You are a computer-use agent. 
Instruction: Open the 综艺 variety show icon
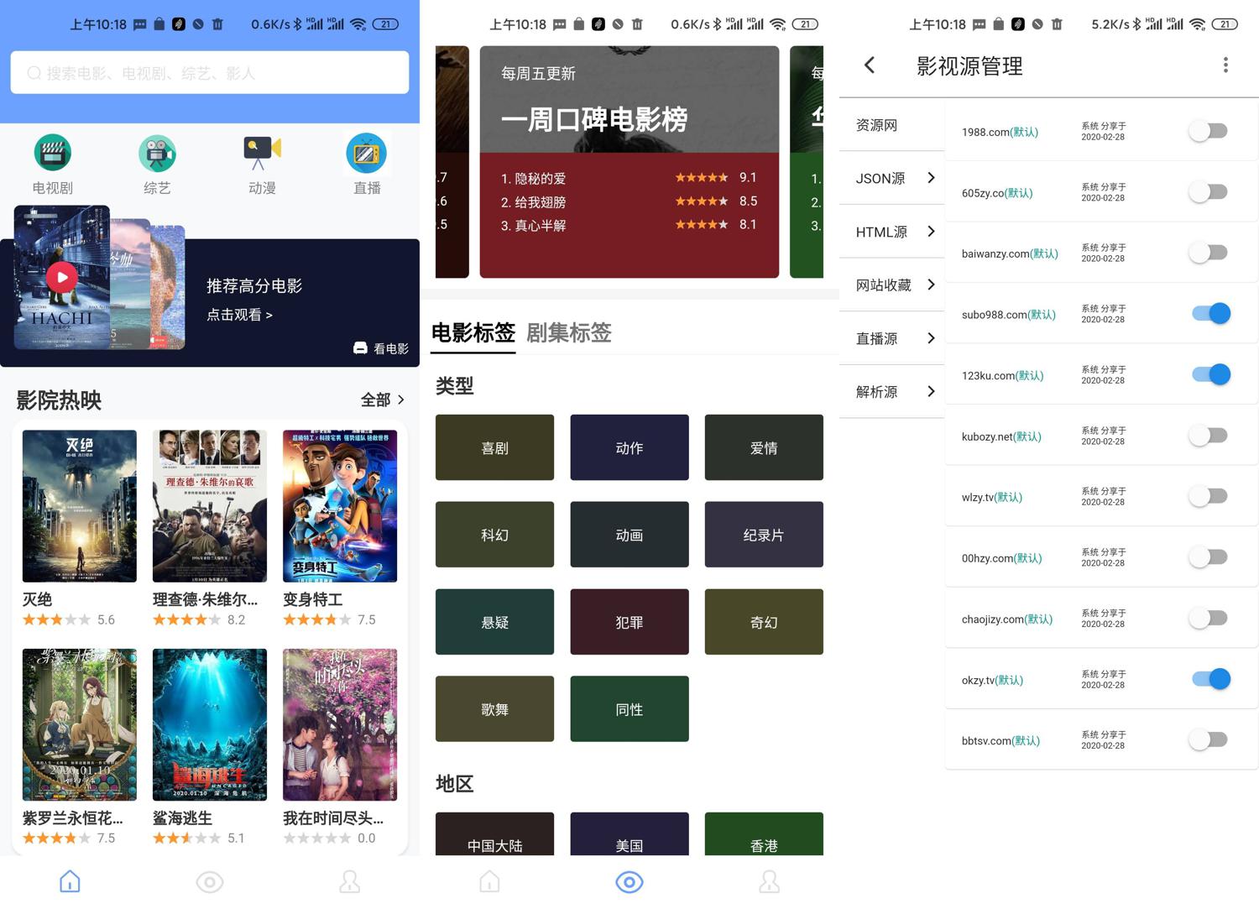click(157, 154)
